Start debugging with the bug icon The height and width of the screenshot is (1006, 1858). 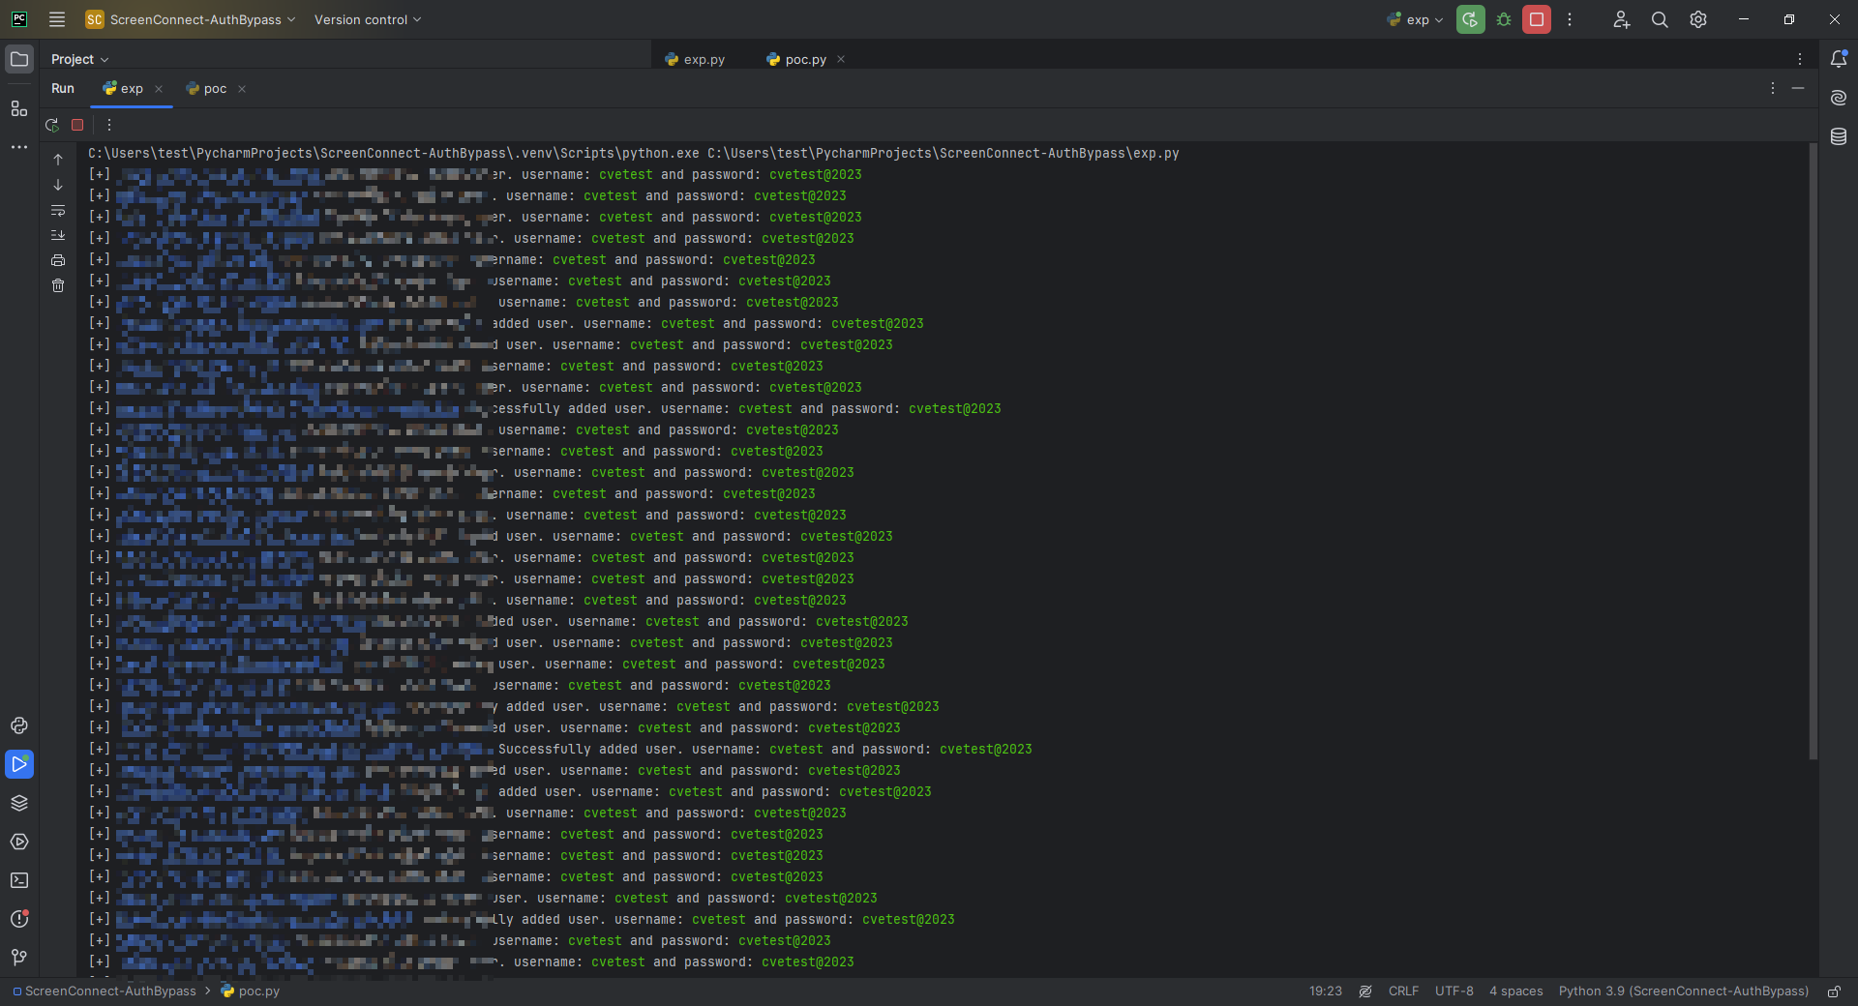1504,19
